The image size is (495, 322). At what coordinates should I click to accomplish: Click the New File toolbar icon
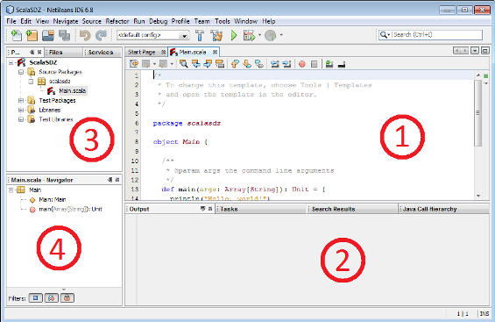point(17,35)
